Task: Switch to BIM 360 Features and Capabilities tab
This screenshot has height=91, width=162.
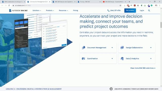Action: point(64,2)
